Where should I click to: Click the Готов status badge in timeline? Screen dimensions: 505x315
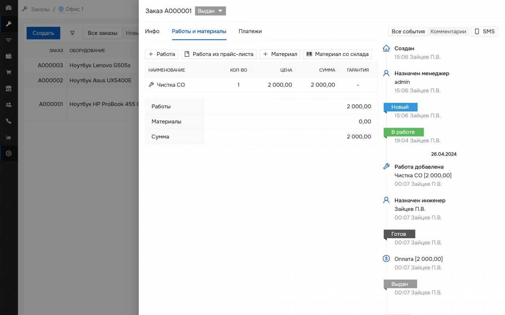coord(399,234)
